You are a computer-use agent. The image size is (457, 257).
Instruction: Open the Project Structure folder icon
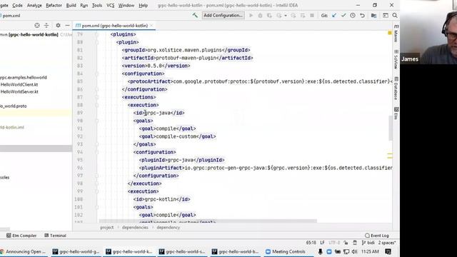373,16
